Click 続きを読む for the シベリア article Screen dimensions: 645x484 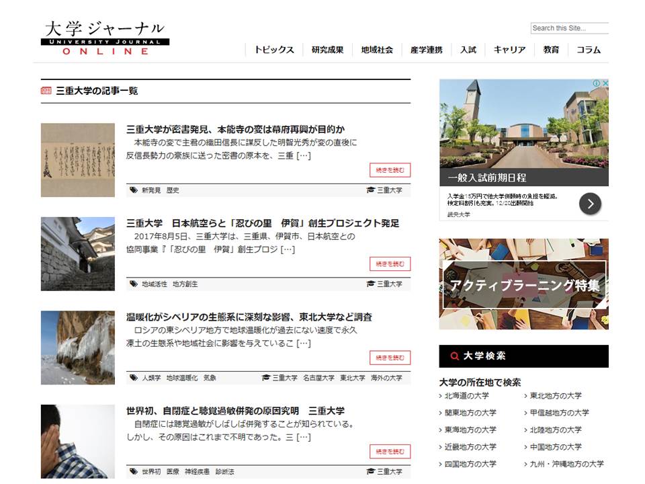point(390,358)
